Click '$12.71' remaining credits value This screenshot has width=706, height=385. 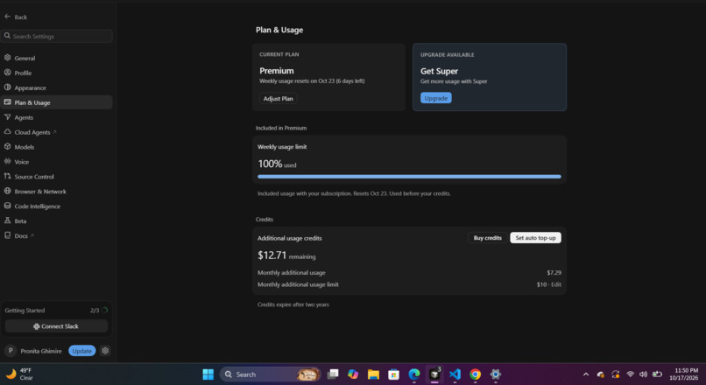[272, 255]
